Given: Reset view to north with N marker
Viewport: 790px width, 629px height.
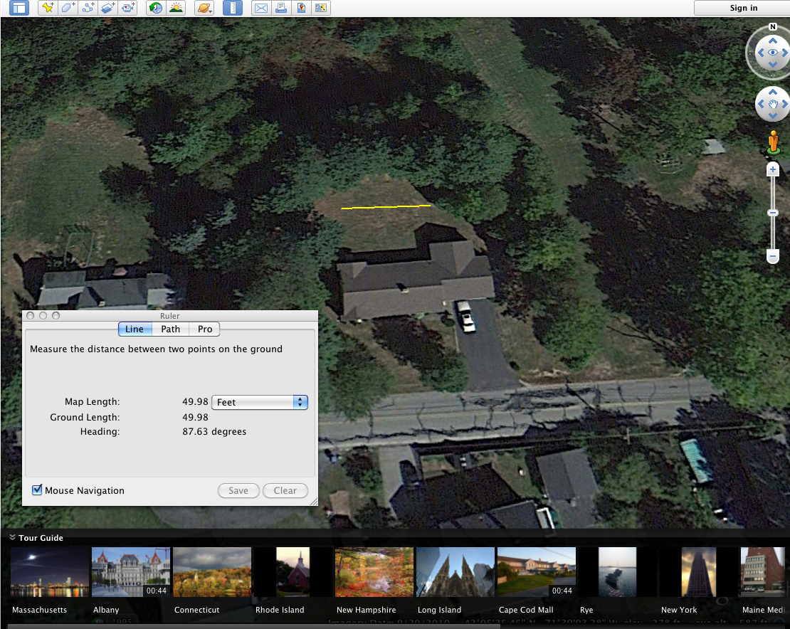Looking at the screenshot, I should point(773,27).
